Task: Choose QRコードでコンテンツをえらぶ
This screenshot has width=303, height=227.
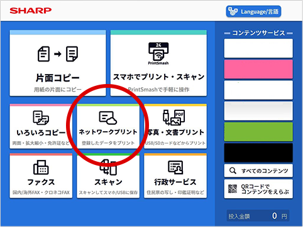Action: [258, 189]
